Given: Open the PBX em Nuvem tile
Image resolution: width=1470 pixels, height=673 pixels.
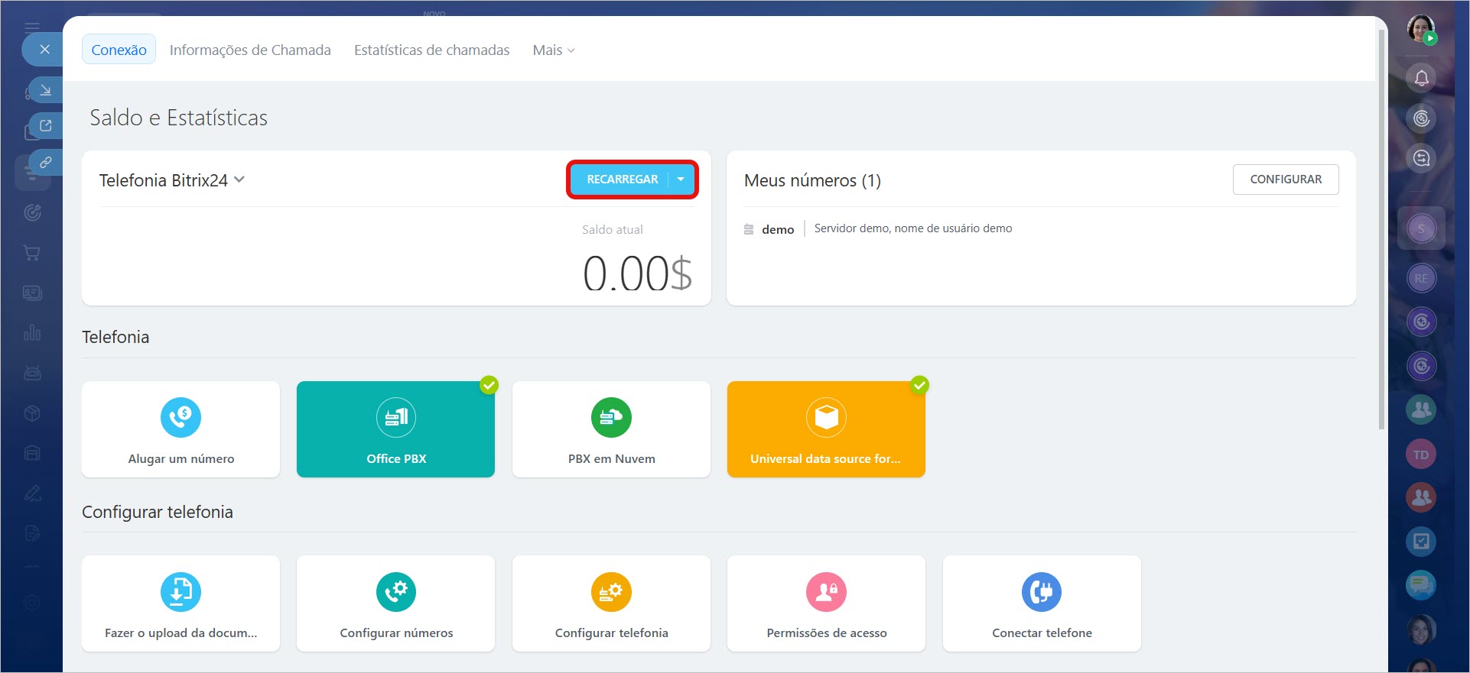Looking at the screenshot, I should [x=611, y=429].
